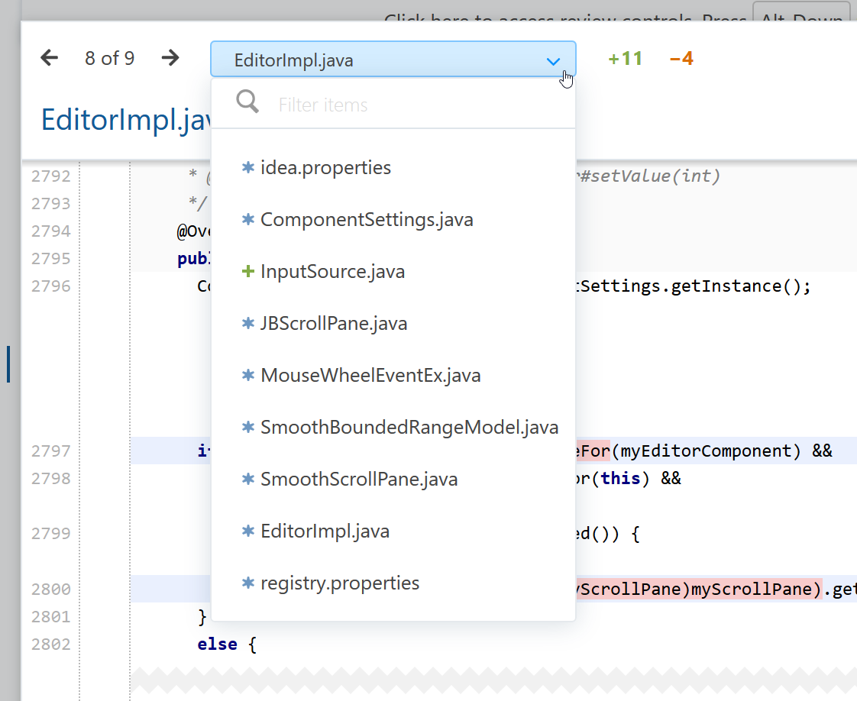Viewport: 857px width, 701px height.
Task: Choose SmoothBoundedRangeModel.java in the list
Action: click(409, 428)
